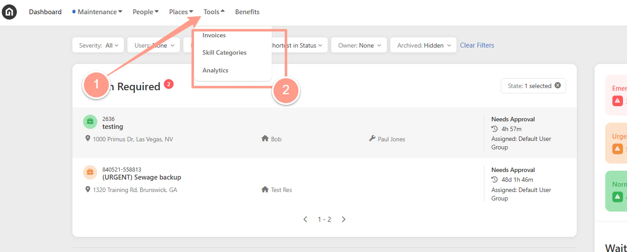Click the Clear Filters link
Screen dimensions: 627x252
477,45
